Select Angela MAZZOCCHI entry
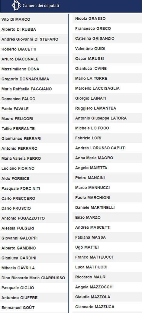The image size is (142, 313). pyautogui.click(x=107, y=287)
